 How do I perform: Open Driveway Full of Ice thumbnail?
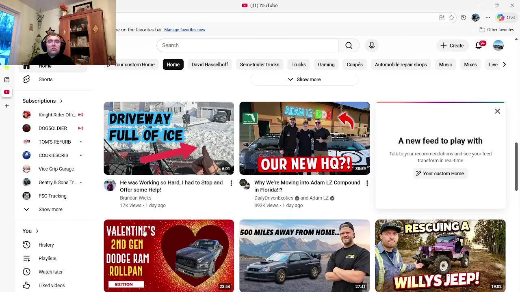[x=169, y=138]
